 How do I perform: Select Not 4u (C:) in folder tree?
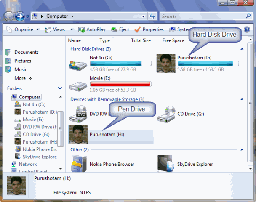pos(34,104)
